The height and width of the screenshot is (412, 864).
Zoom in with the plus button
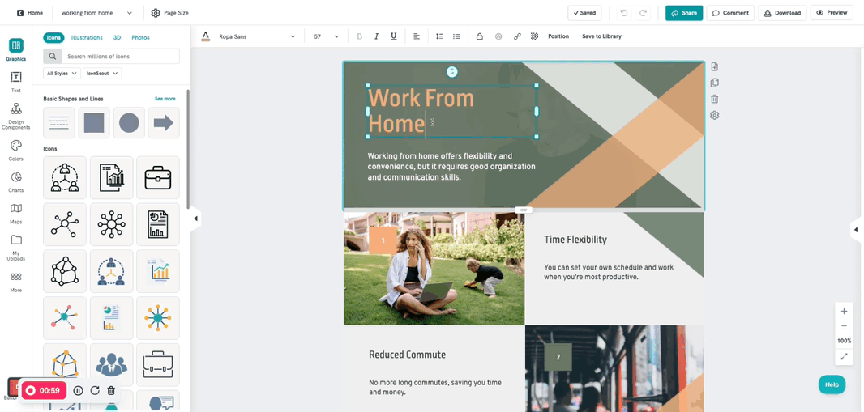(845, 312)
